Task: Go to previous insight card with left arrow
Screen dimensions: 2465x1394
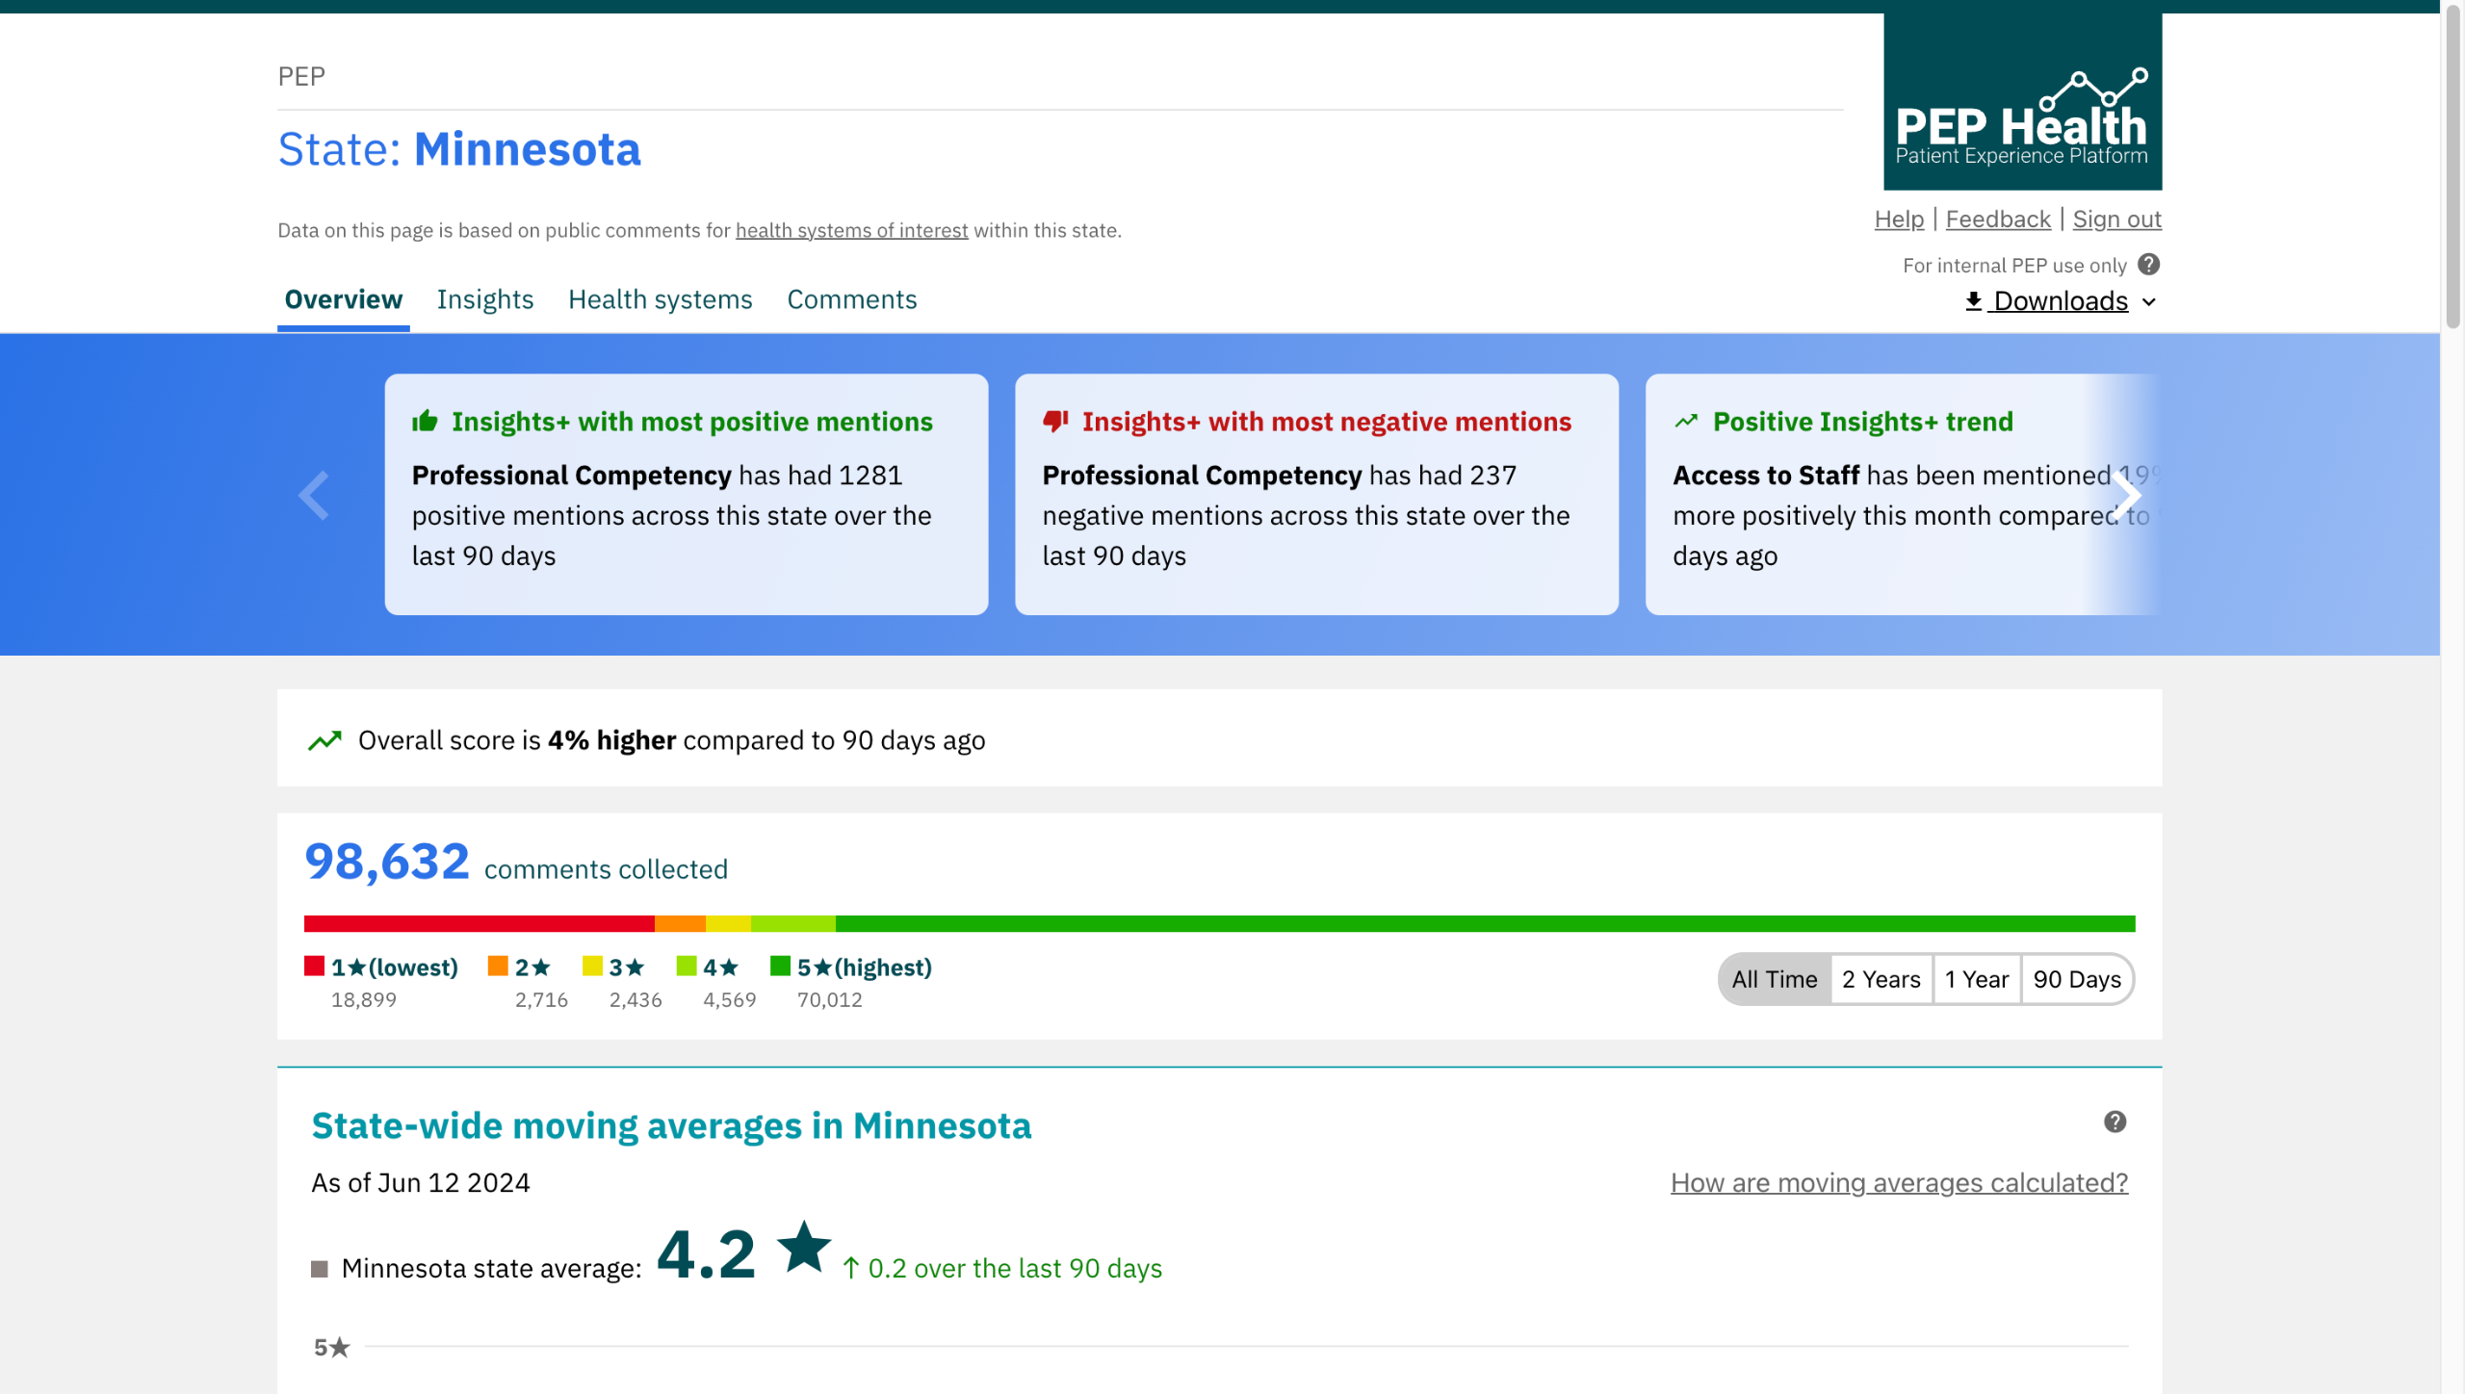Action: click(x=314, y=496)
